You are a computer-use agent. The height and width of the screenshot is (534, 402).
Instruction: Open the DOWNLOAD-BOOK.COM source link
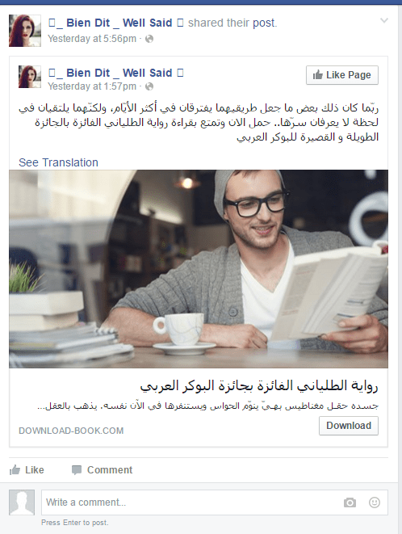point(71,431)
